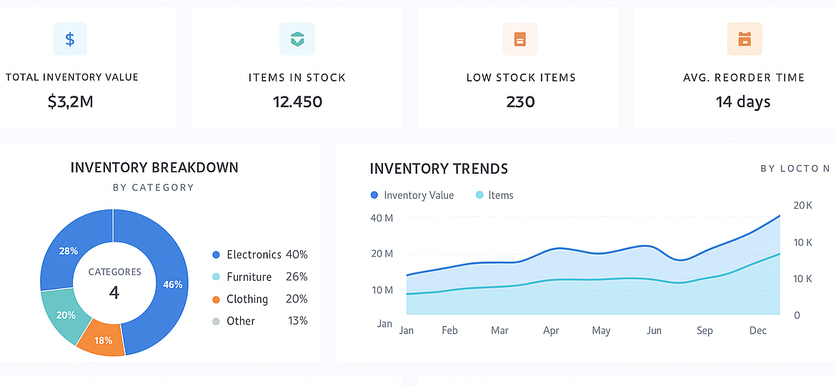Click the 14 days reorder time value
The width and height of the screenshot is (836, 386).
point(743,102)
